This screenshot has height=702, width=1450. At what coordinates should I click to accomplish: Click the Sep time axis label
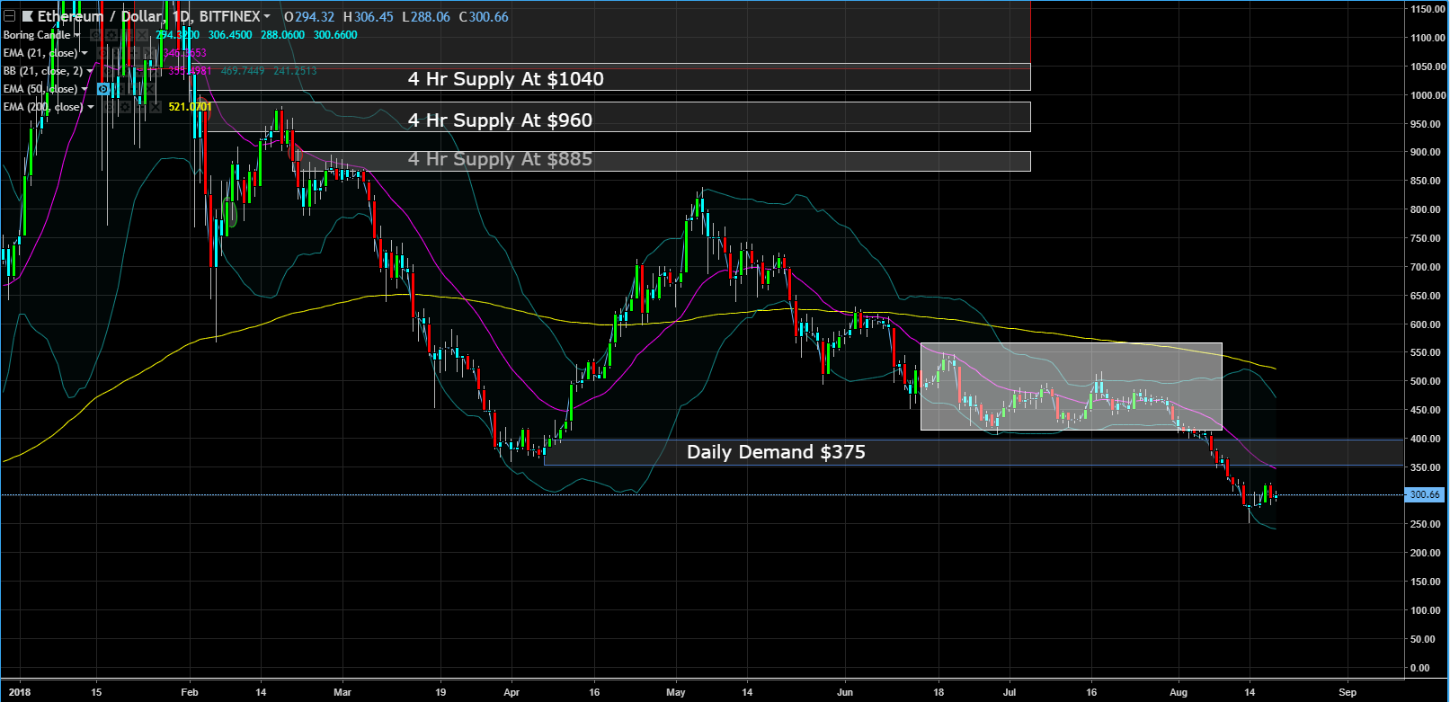point(1347,692)
